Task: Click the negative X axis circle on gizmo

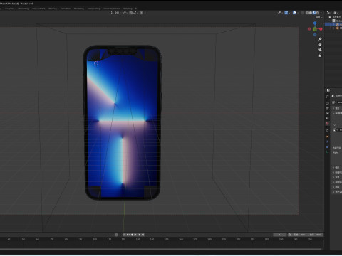Action: (x=309, y=29)
